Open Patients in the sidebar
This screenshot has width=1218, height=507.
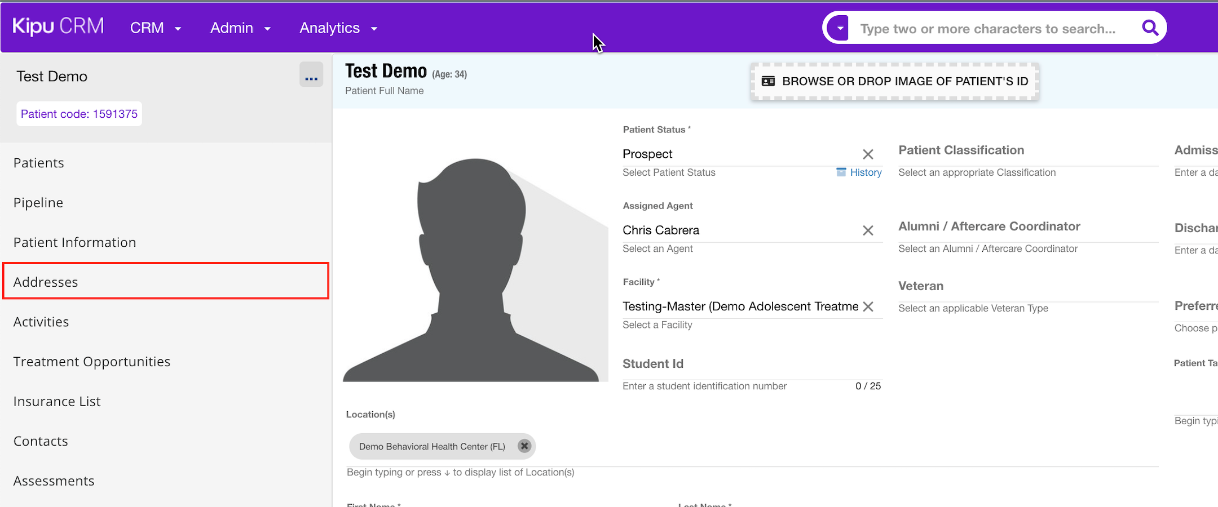click(166, 163)
